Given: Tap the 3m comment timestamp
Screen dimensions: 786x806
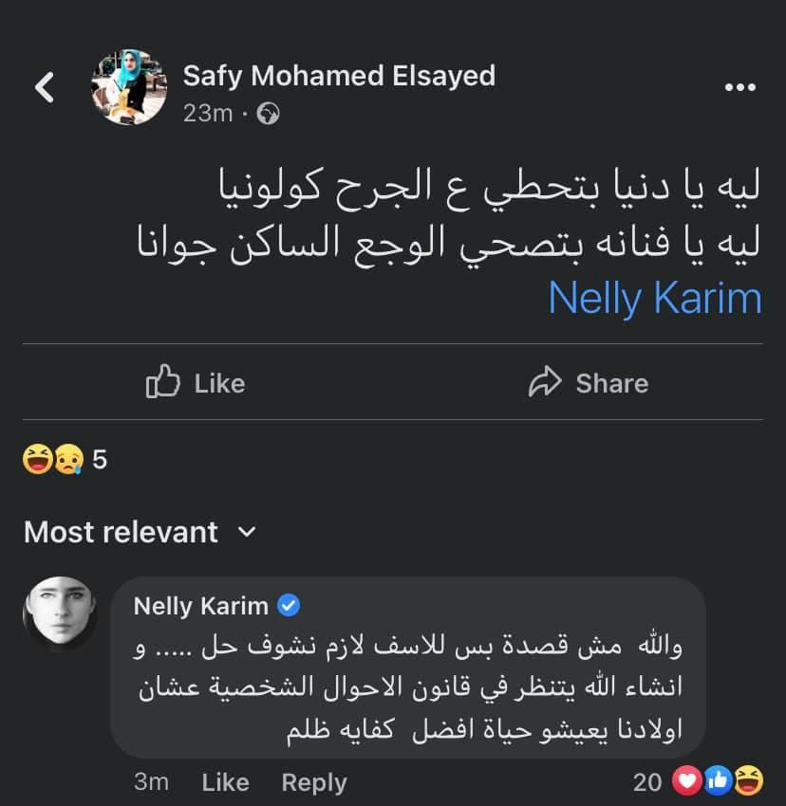Looking at the screenshot, I should [x=152, y=782].
